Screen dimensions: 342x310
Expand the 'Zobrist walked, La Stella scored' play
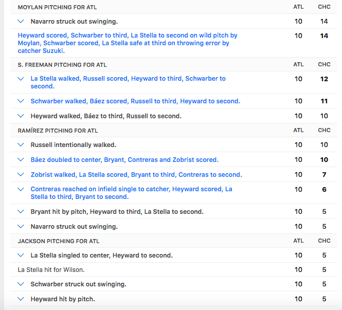[x=21, y=175]
